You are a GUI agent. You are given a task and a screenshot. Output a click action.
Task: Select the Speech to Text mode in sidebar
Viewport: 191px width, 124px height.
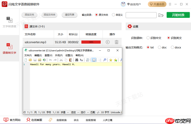click(x=10, y=48)
